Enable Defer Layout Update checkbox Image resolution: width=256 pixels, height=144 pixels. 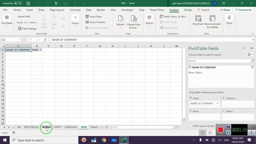coord(190,126)
